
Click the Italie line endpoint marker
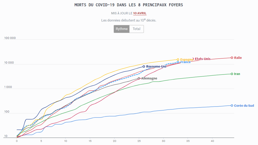(x=232, y=58)
